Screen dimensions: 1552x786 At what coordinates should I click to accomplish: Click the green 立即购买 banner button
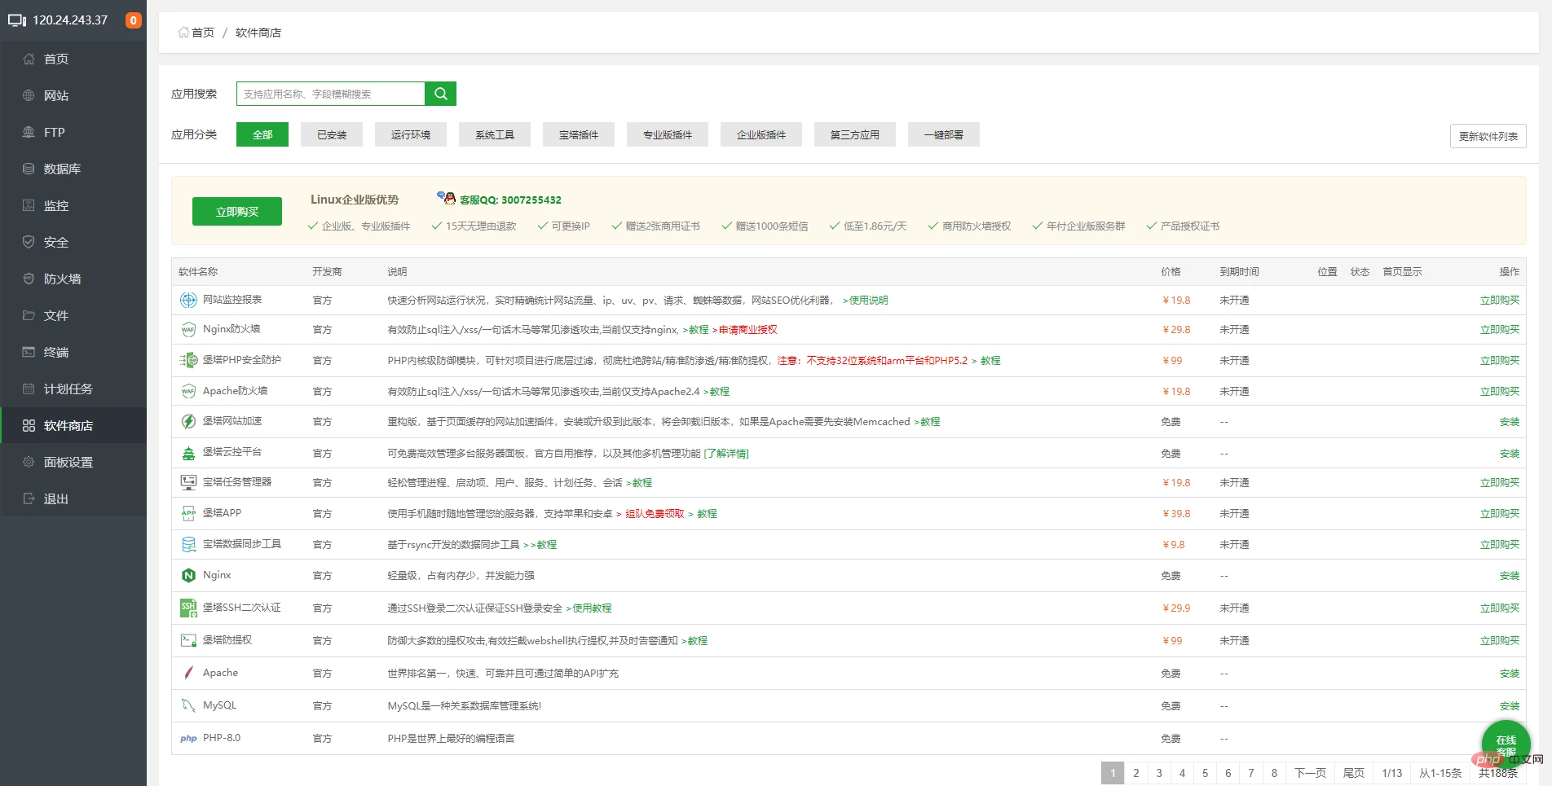tap(237, 211)
